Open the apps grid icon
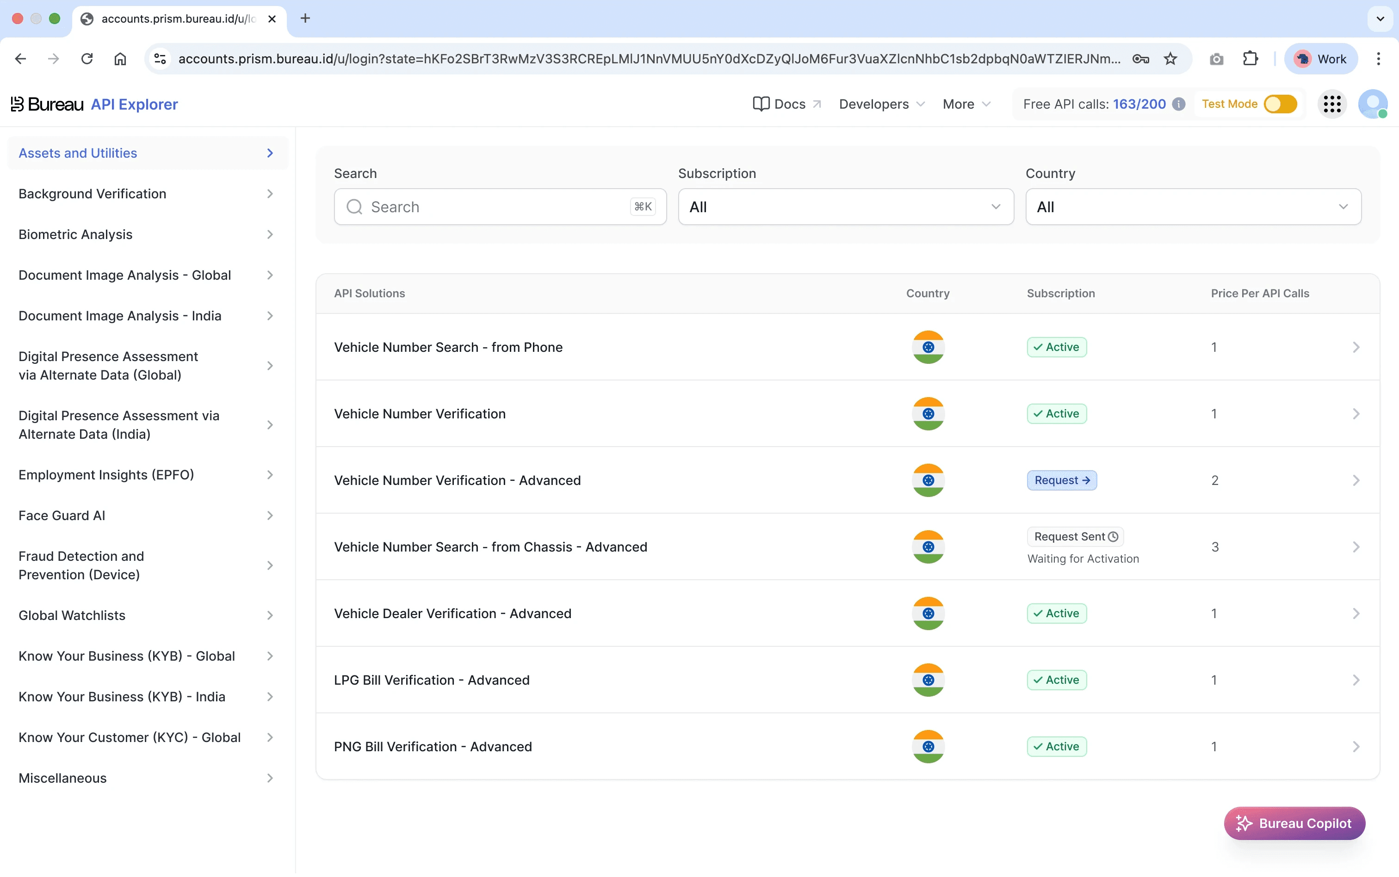Image resolution: width=1399 pixels, height=877 pixels. [1332, 104]
